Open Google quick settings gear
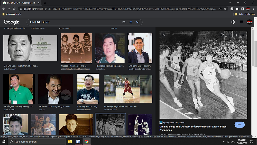Image resolution: width=257 pixels, height=145 pixels. 233,22
